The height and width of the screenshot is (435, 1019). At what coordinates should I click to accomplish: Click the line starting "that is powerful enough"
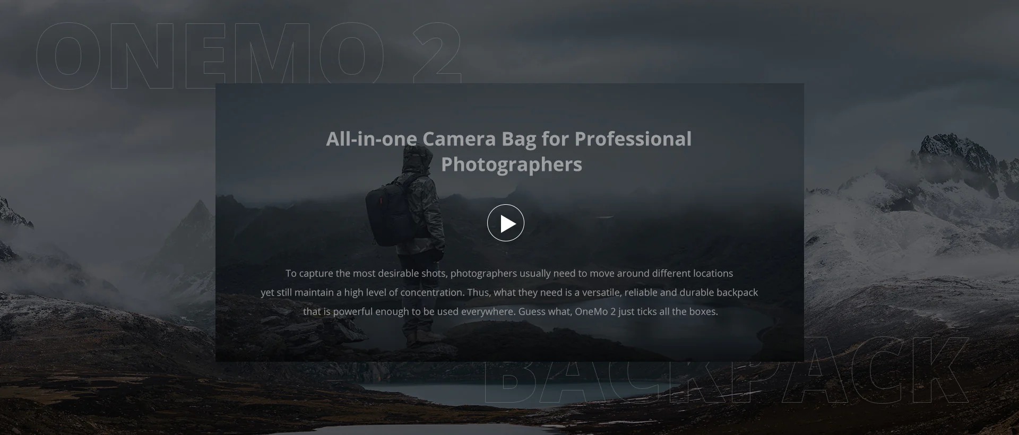(x=510, y=311)
